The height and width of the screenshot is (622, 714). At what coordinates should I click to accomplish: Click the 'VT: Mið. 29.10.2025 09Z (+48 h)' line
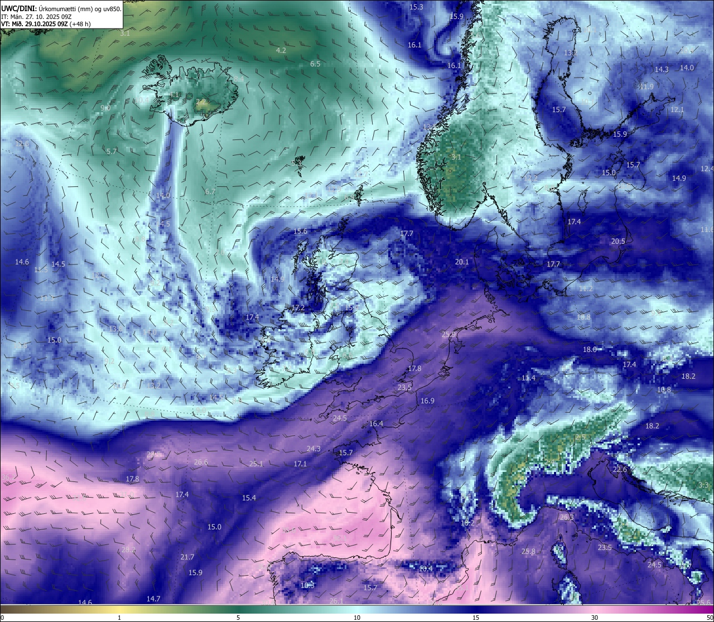pos(45,24)
